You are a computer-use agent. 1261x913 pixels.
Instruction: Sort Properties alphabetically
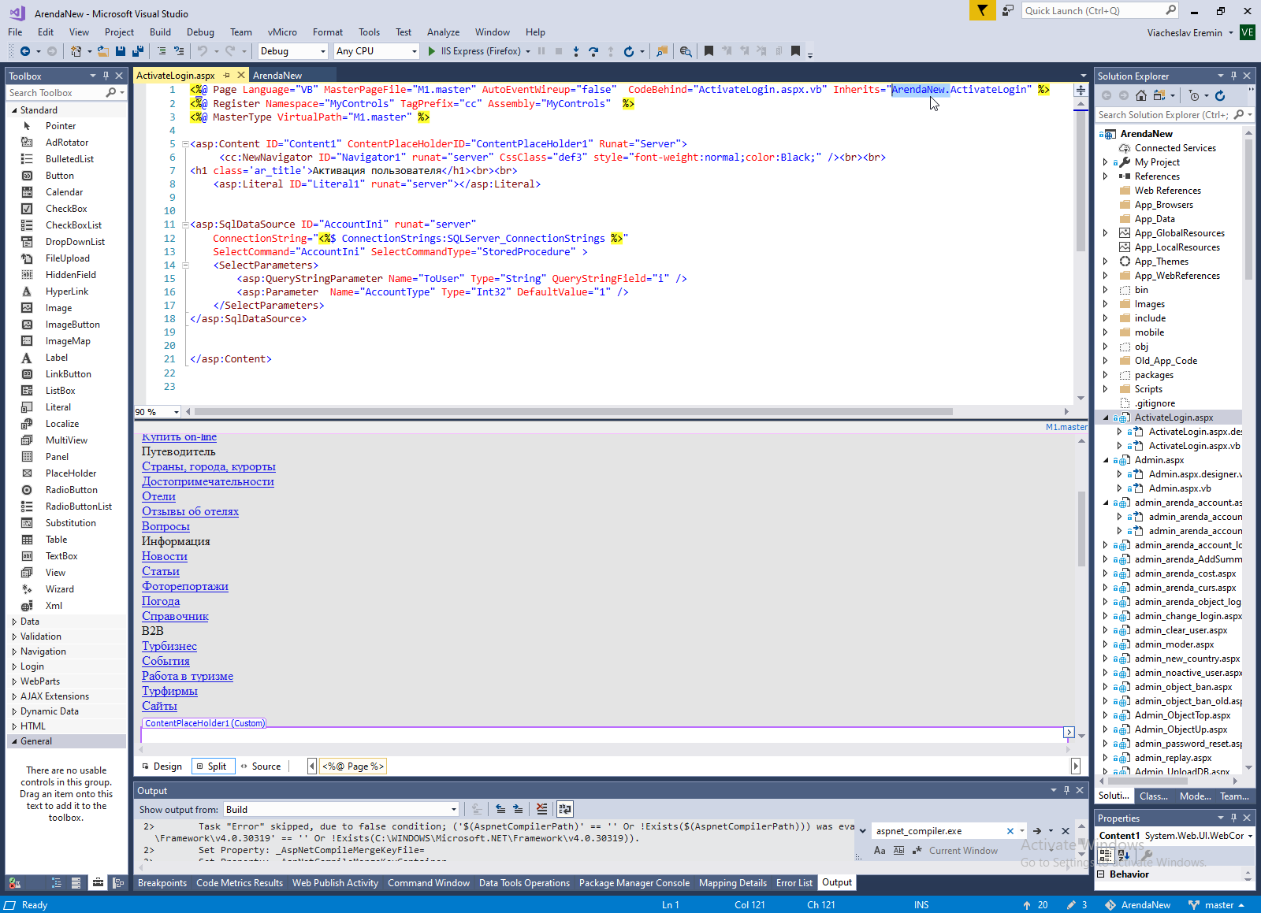pyautogui.click(x=1123, y=855)
